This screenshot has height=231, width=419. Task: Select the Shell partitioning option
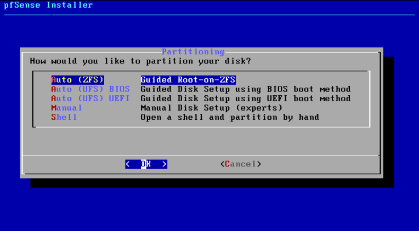(x=64, y=117)
